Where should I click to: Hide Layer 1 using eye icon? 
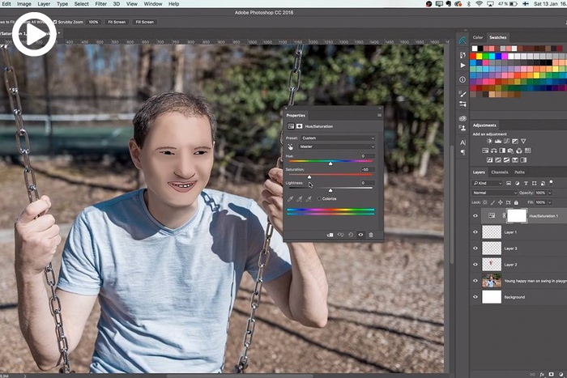pos(475,232)
